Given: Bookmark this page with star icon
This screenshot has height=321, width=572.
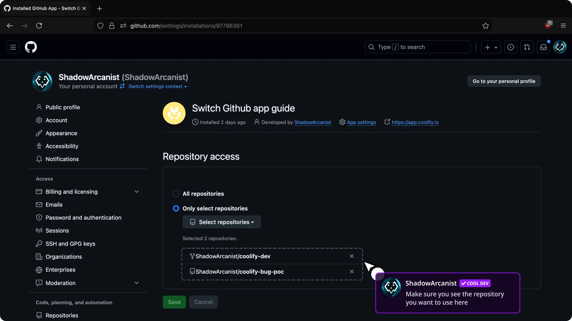Looking at the screenshot, I should coord(485,26).
